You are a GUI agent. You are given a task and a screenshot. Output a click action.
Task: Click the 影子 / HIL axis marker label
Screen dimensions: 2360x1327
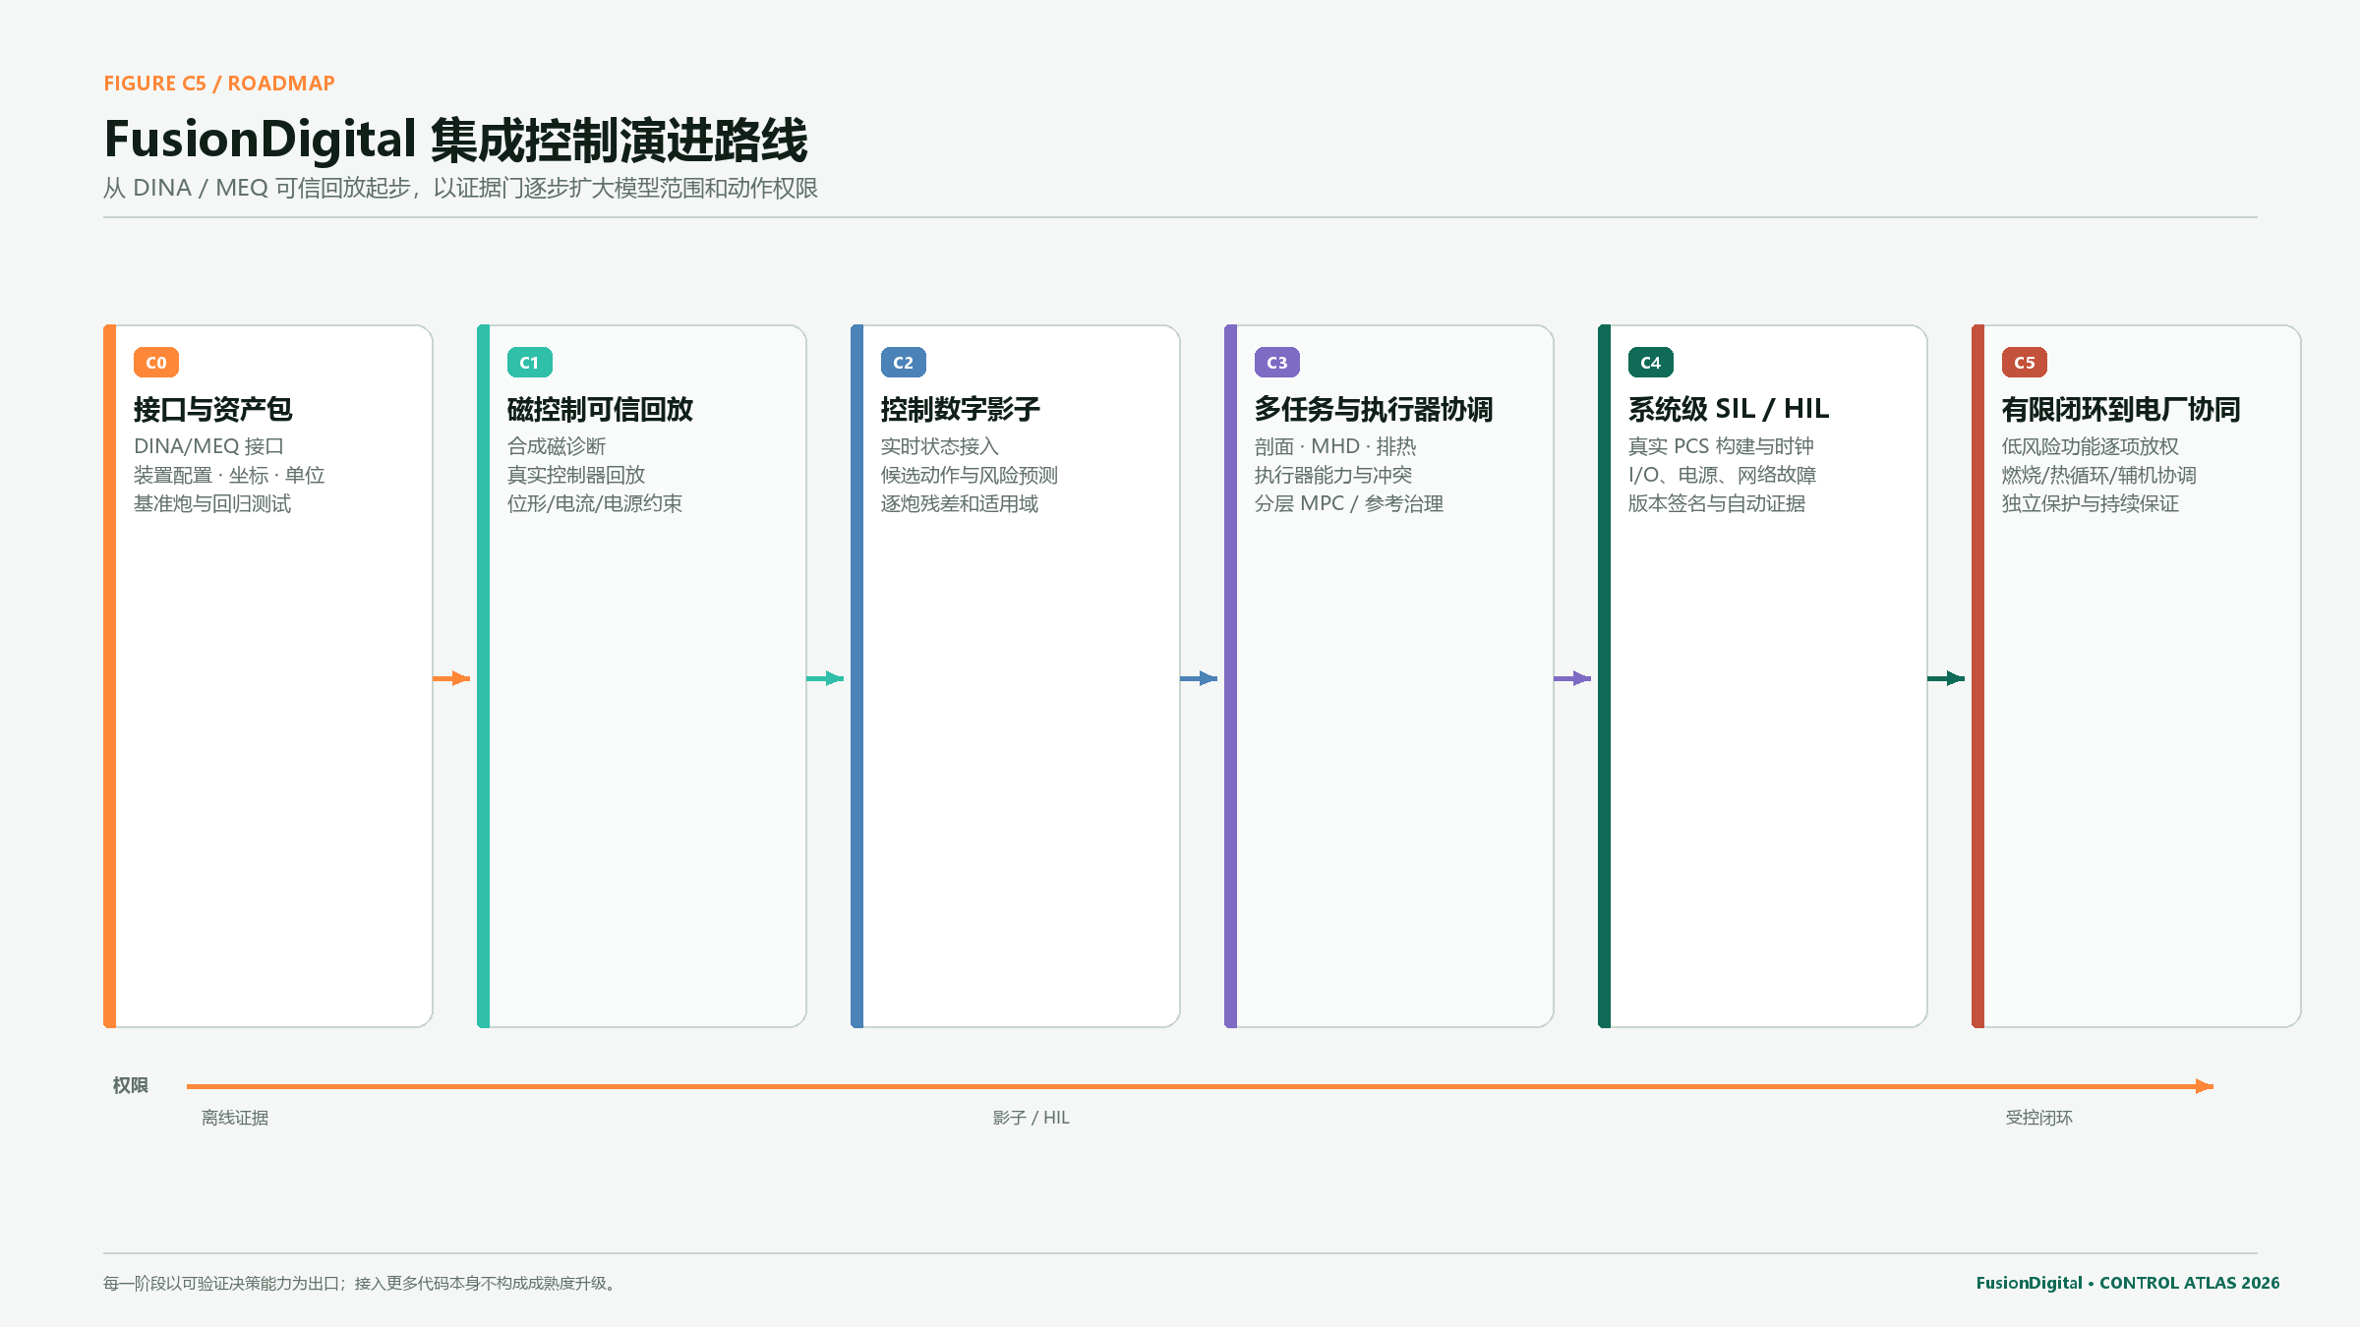pos(1031,1118)
